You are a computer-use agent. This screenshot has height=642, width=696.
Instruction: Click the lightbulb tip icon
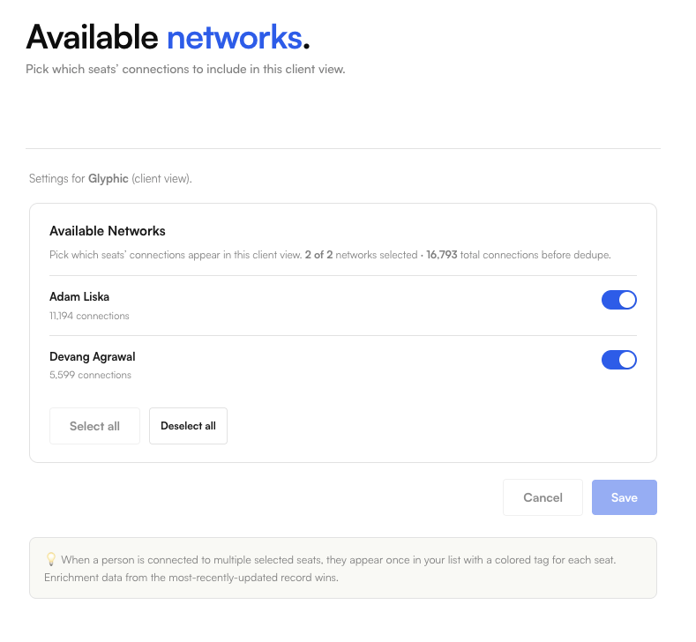51,559
